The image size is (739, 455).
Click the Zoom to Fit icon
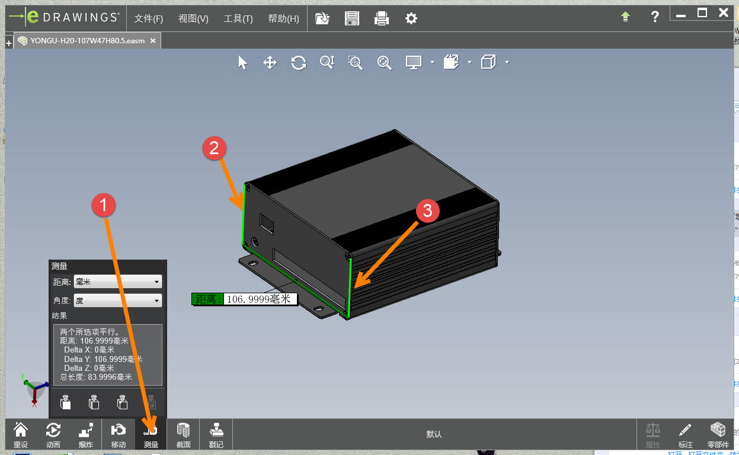pos(385,63)
